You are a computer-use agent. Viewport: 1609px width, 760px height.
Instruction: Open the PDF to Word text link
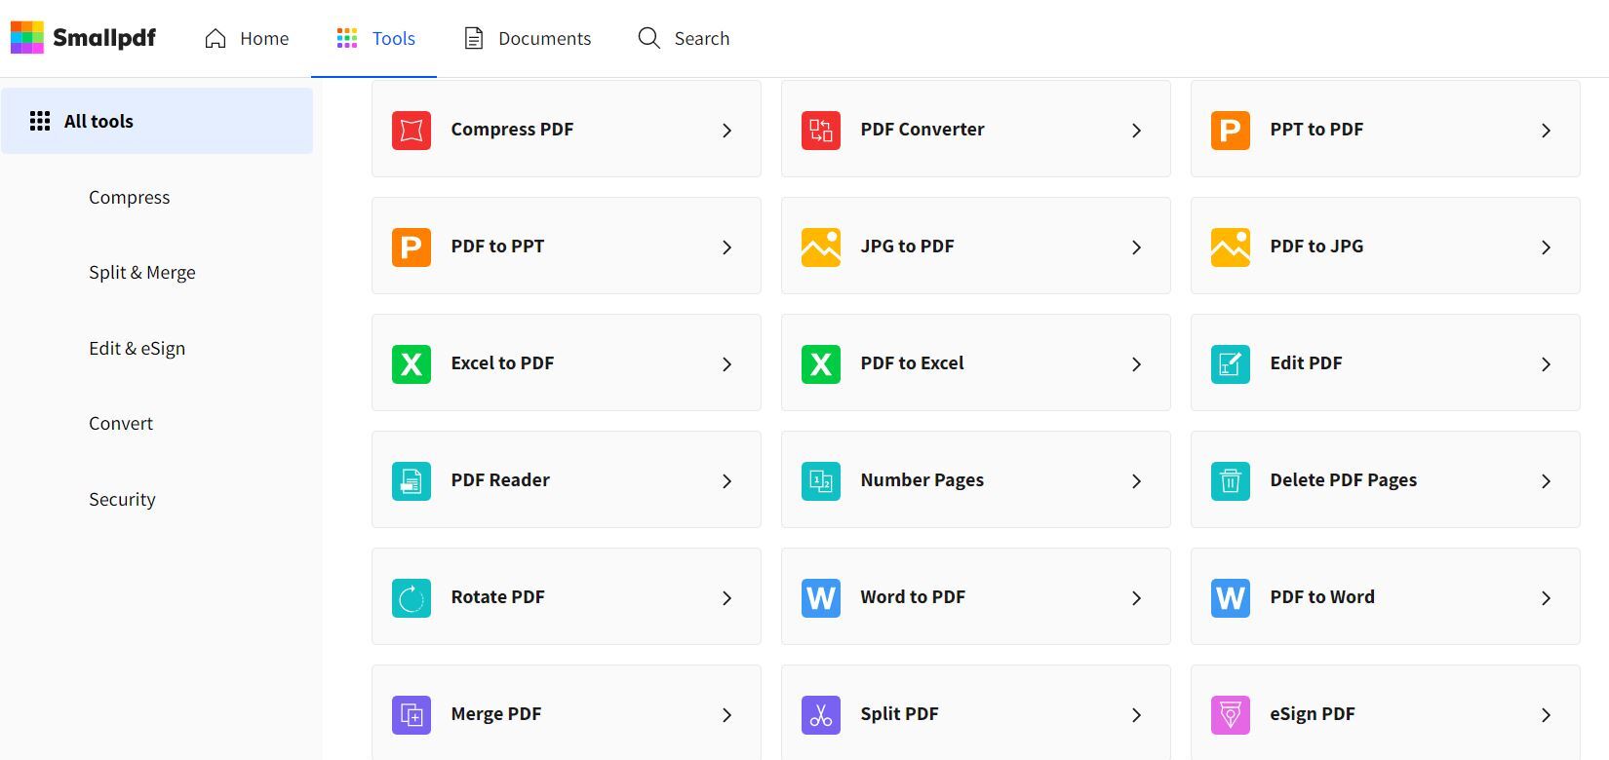click(x=1322, y=597)
